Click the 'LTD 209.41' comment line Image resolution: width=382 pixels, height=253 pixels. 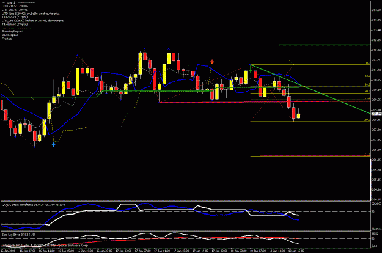15,10
